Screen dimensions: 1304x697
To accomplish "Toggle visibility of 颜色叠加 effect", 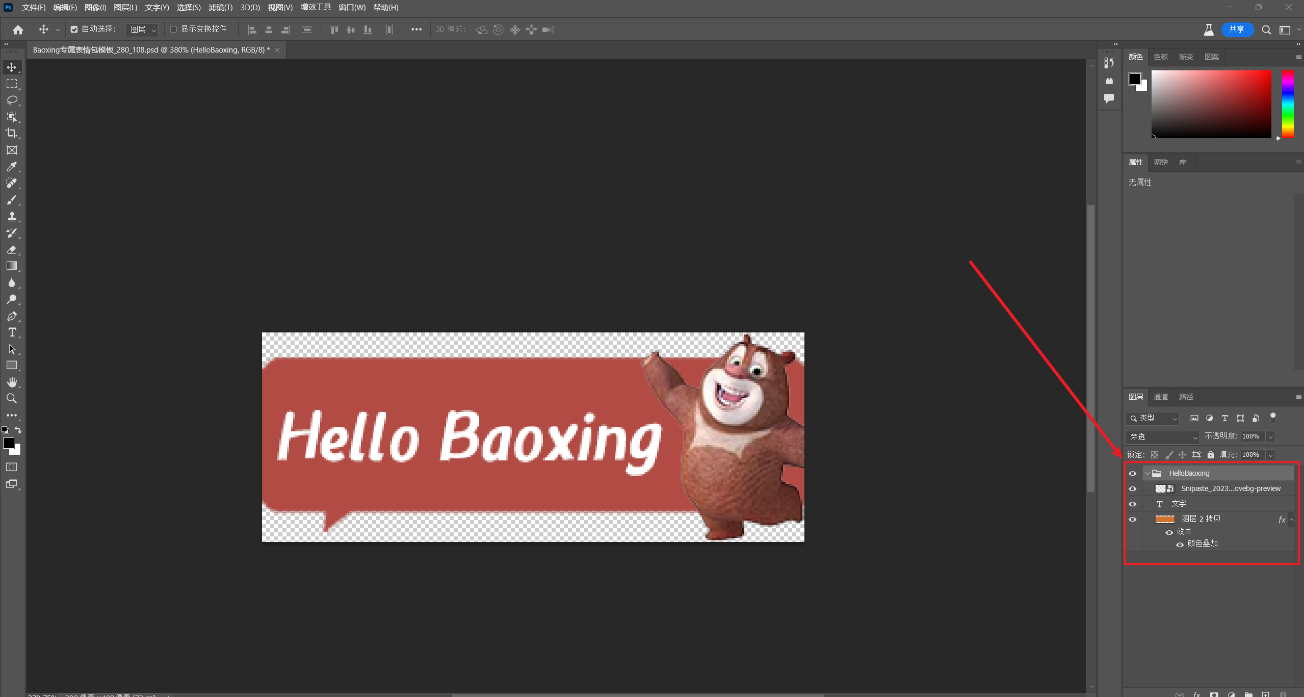I will point(1180,545).
